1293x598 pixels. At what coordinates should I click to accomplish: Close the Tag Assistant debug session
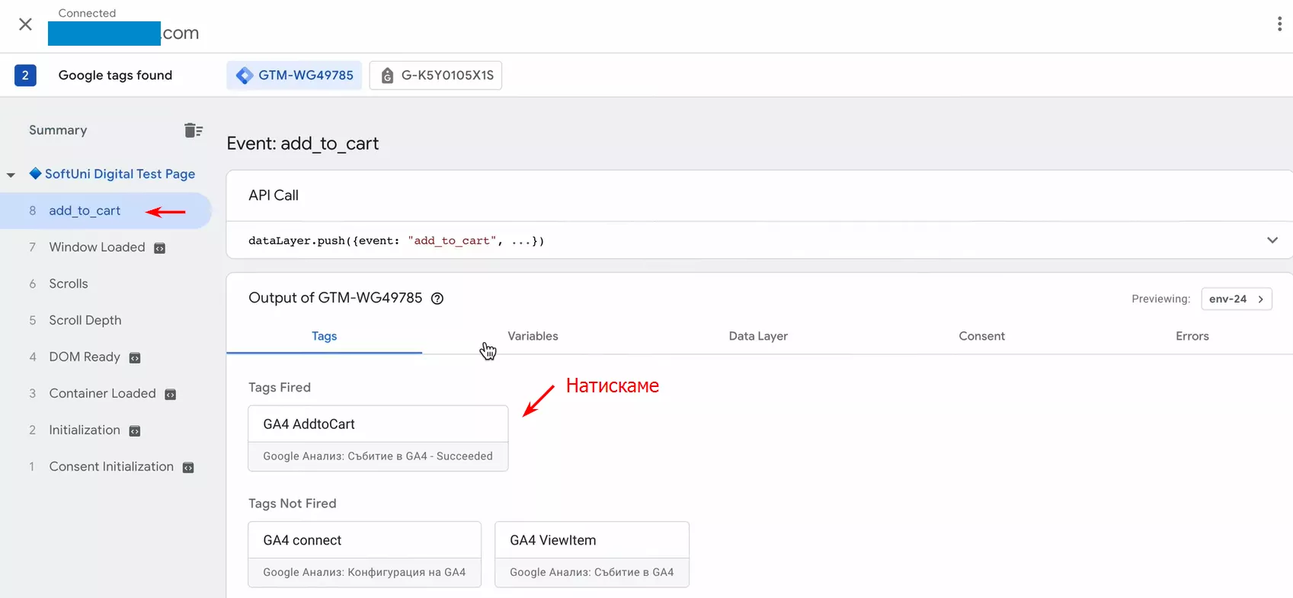click(25, 24)
